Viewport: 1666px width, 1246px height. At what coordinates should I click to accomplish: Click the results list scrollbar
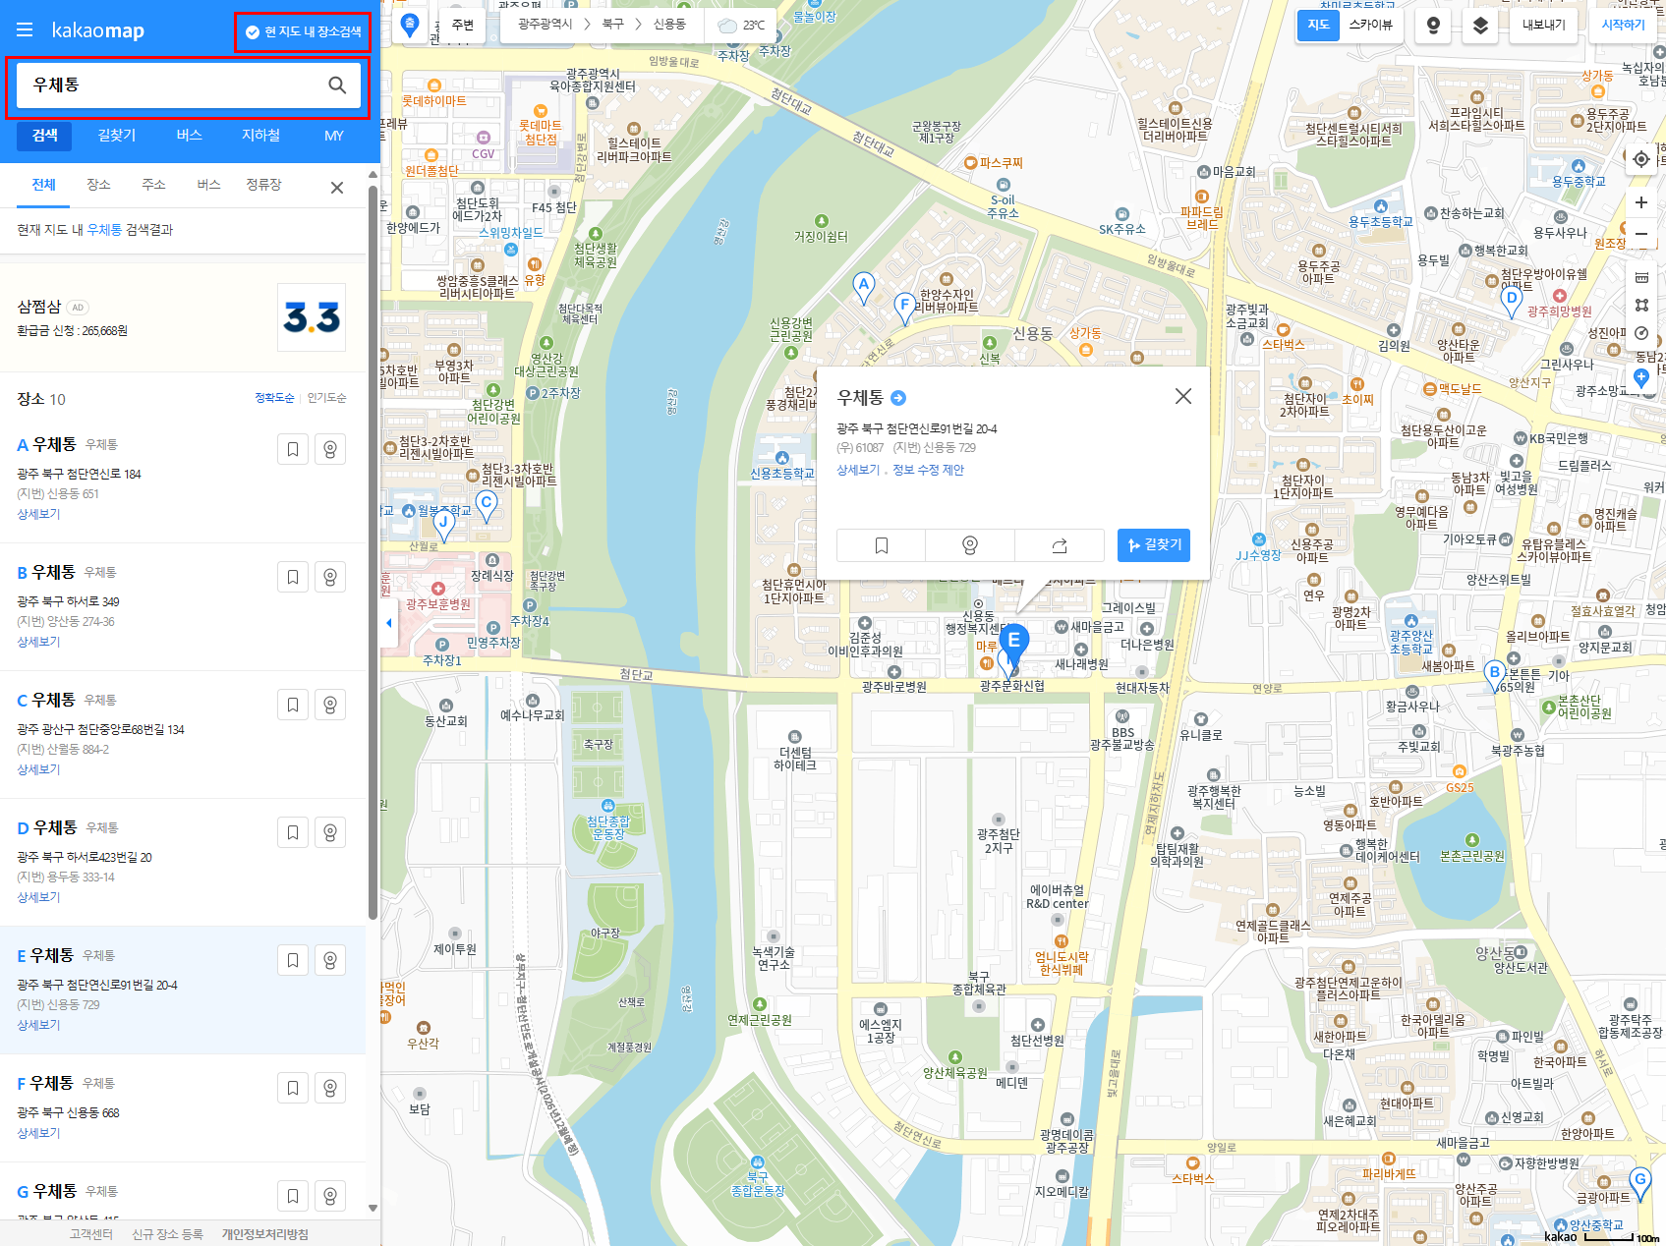tap(373, 550)
